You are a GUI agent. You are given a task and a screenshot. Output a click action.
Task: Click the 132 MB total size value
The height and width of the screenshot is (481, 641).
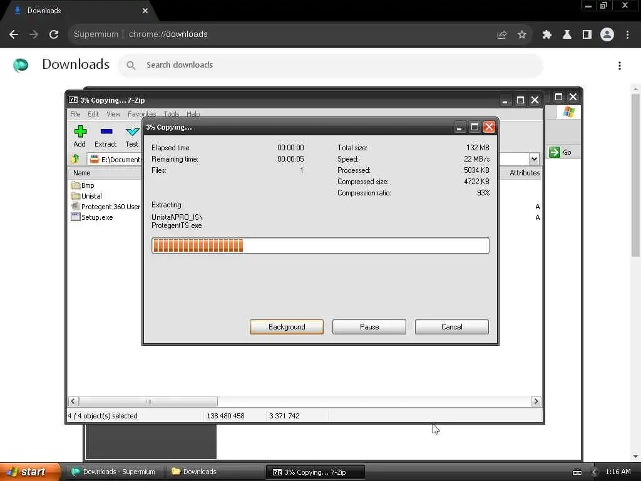[x=478, y=148]
